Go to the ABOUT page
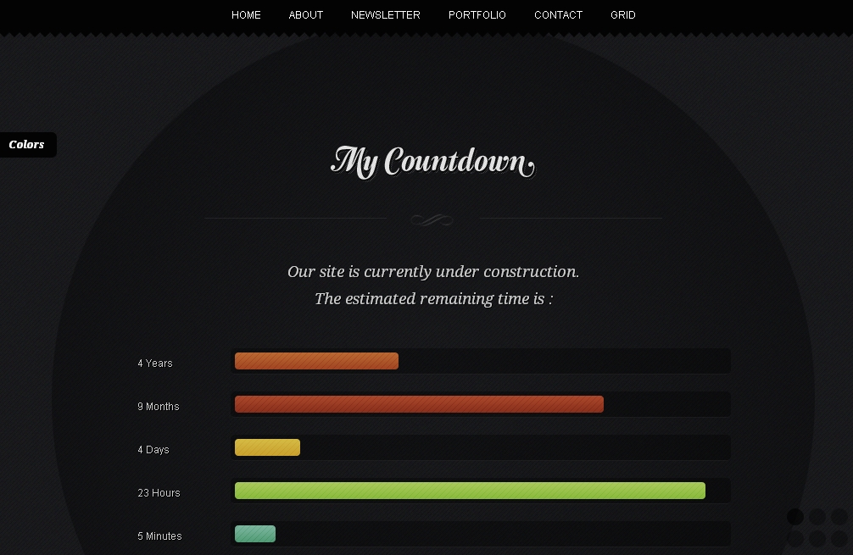Viewport: 853px width, 555px height. click(305, 15)
